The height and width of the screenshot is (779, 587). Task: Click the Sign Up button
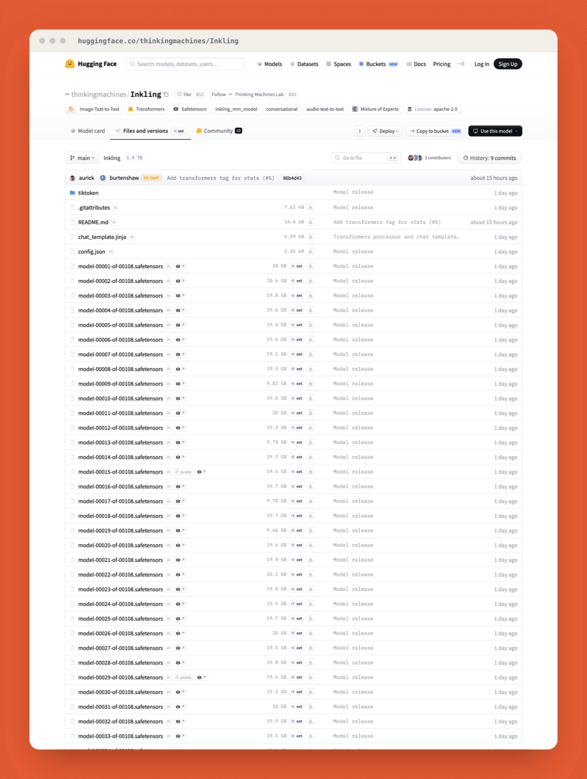point(508,64)
